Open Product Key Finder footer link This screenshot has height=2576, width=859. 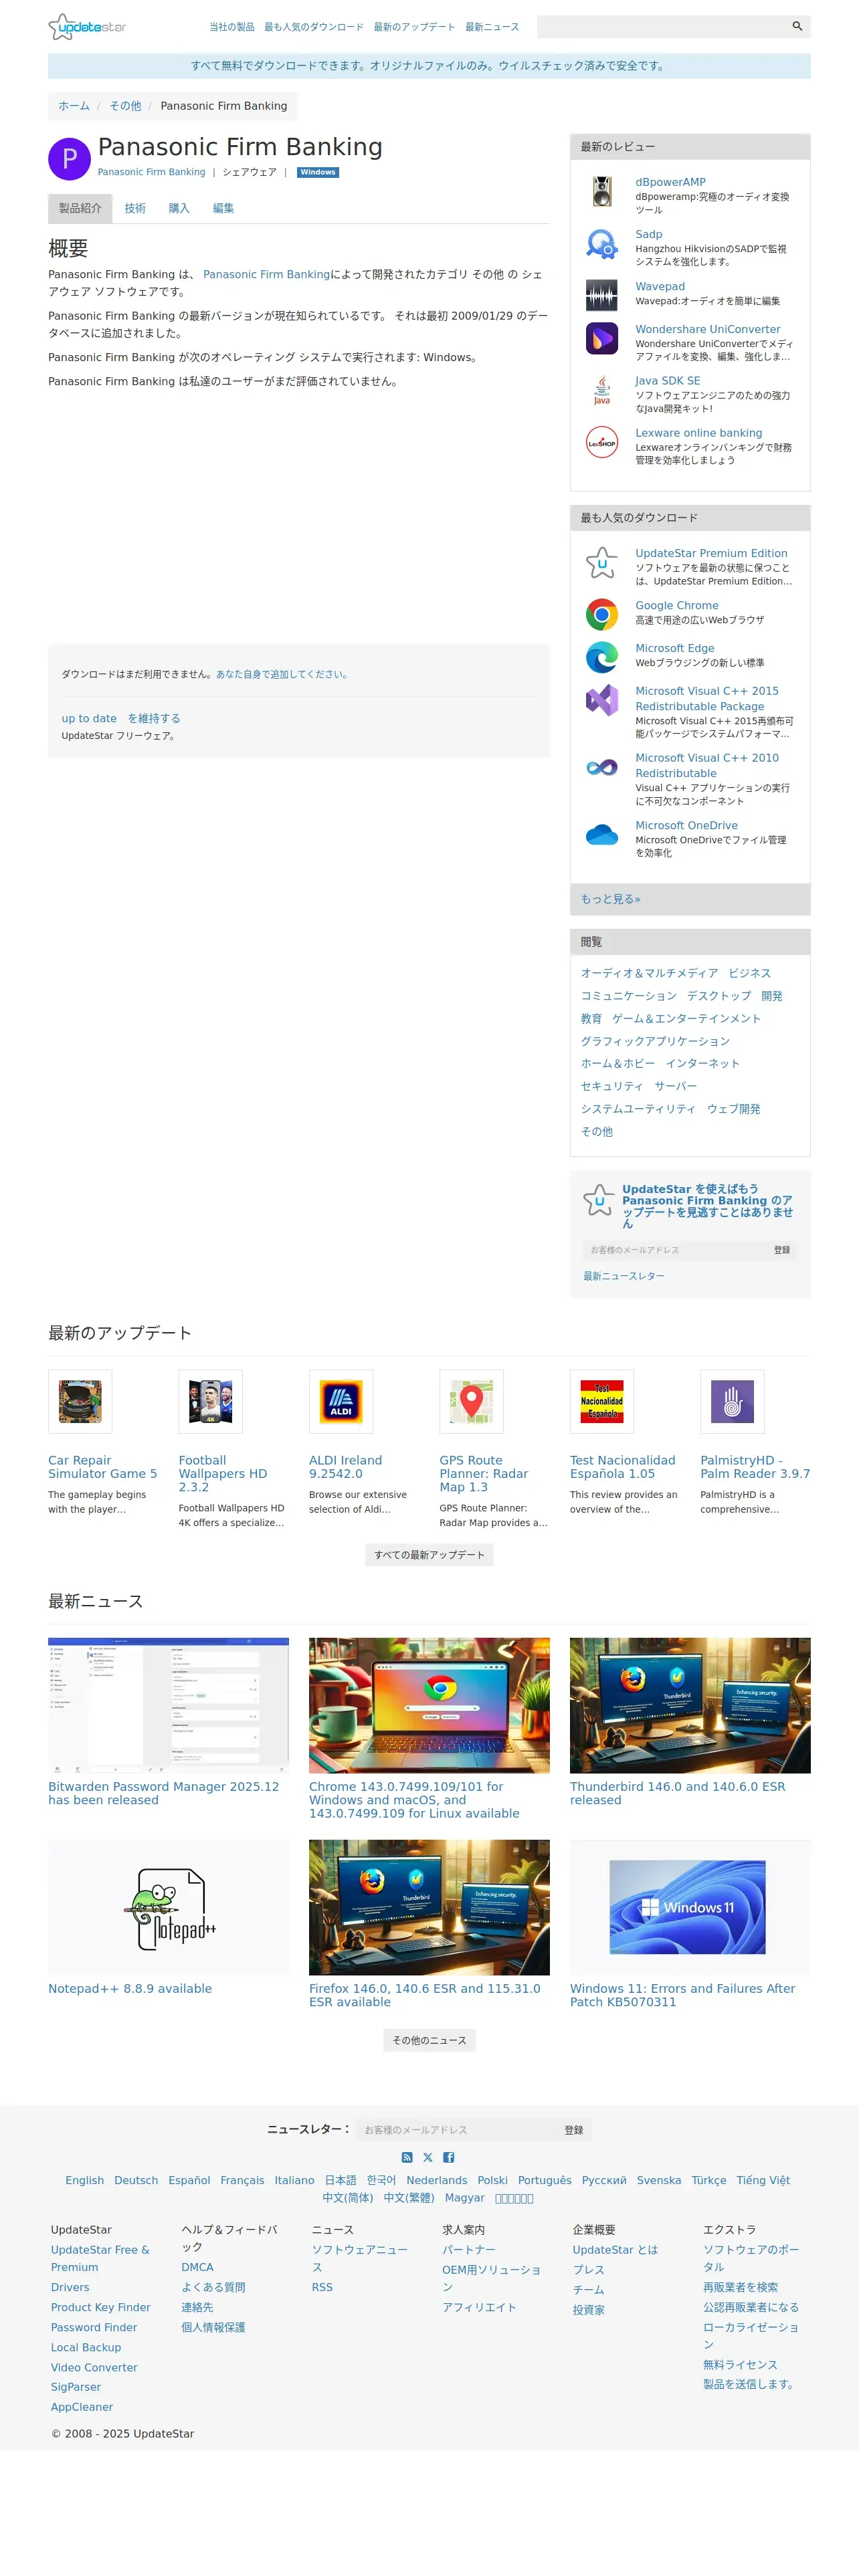coord(101,2307)
